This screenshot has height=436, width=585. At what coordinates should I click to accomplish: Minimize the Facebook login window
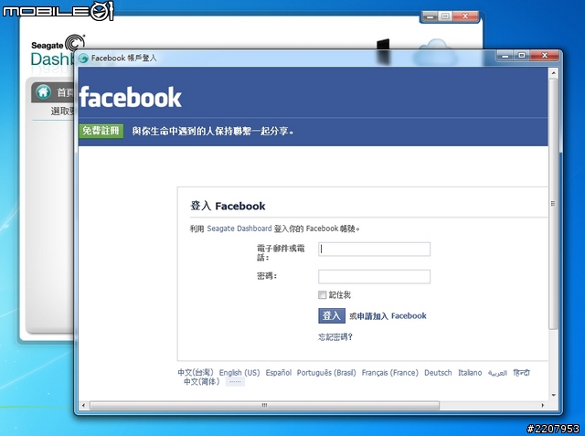tap(505, 56)
